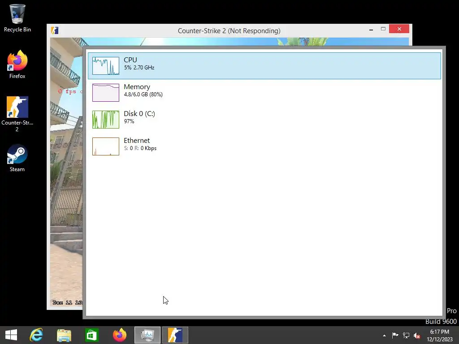Select the Firefox desktop shortcut
The image size is (459, 344).
pos(17,64)
